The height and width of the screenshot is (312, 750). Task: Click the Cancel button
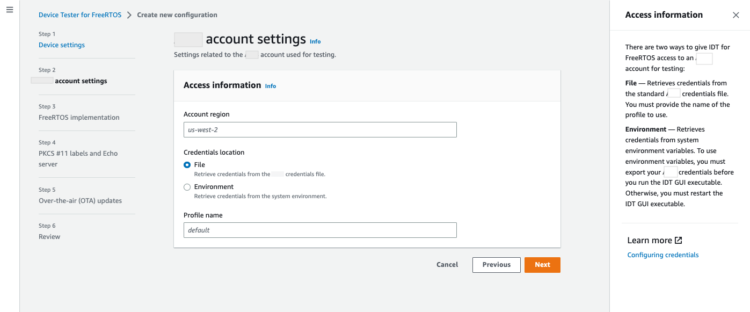pyautogui.click(x=447, y=265)
